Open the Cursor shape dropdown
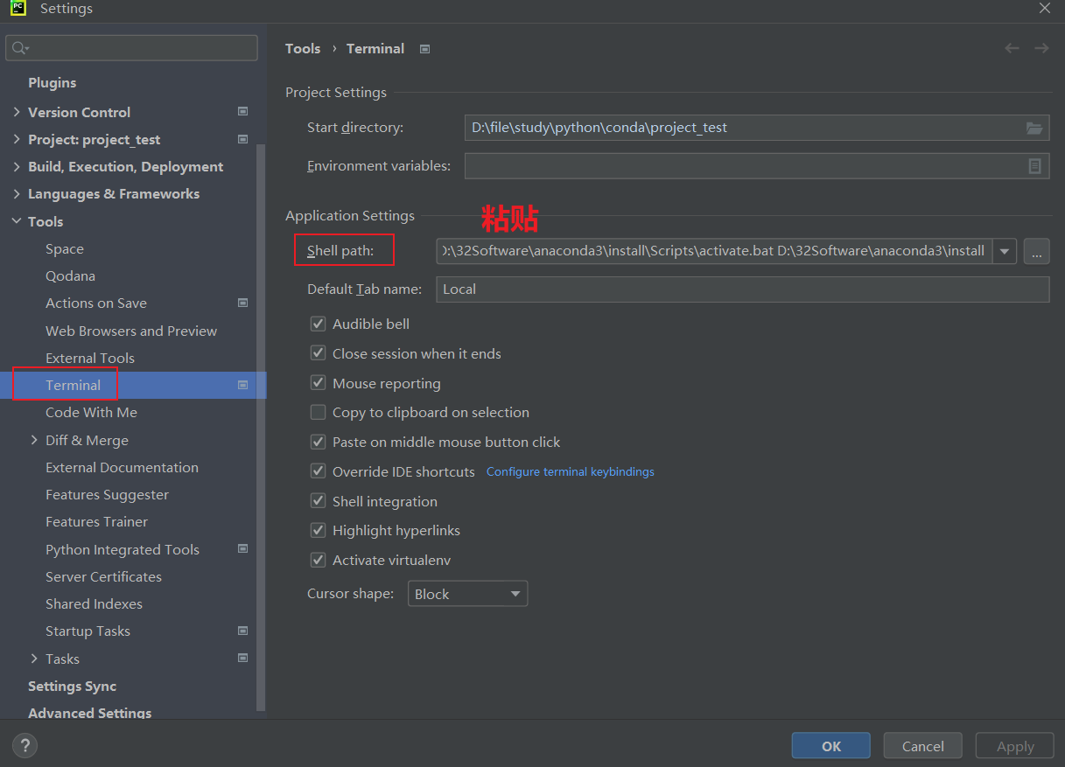The width and height of the screenshot is (1065, 767). tap(515, 594)
